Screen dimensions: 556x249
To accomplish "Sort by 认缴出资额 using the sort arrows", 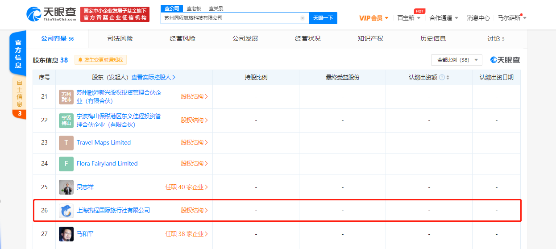I will point(448,77).
